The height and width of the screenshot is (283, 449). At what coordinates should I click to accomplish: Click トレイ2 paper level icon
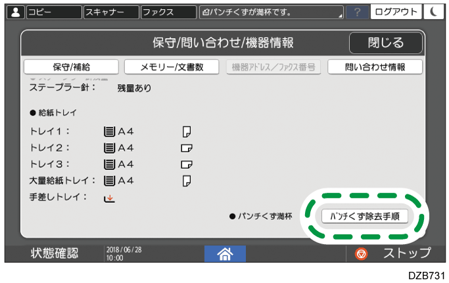click(109, 148)
